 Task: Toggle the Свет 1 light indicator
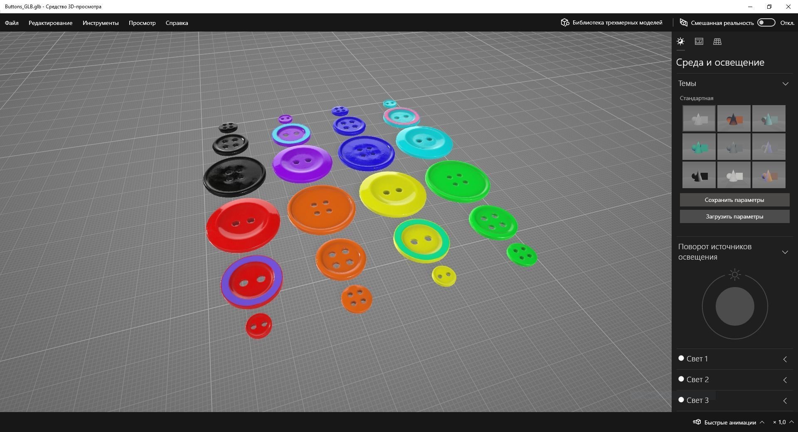[x=681, y=358]
